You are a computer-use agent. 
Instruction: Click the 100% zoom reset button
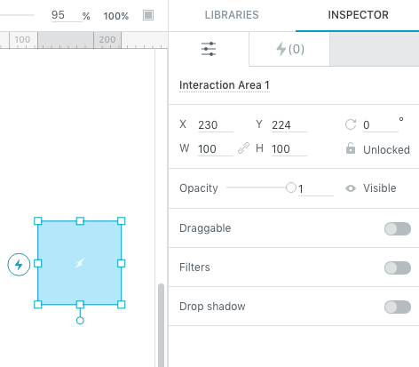click(116, 16)
